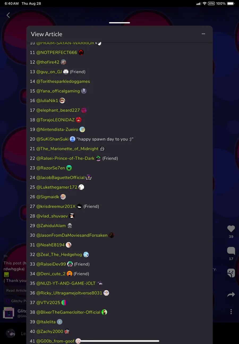Share the post with arrow icon
The width and height of the screenshot is (239, 344).
(231, 294)
